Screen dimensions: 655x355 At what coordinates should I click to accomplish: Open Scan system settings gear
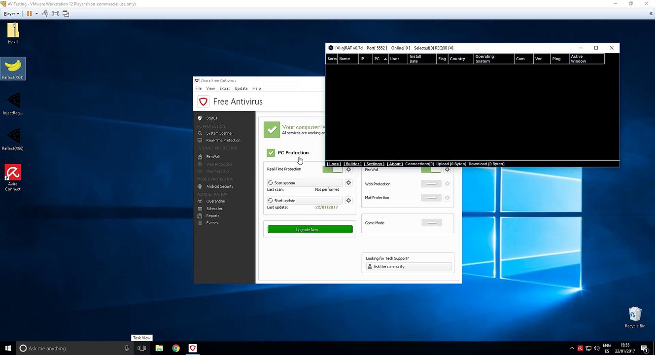[x=348, y=183]
